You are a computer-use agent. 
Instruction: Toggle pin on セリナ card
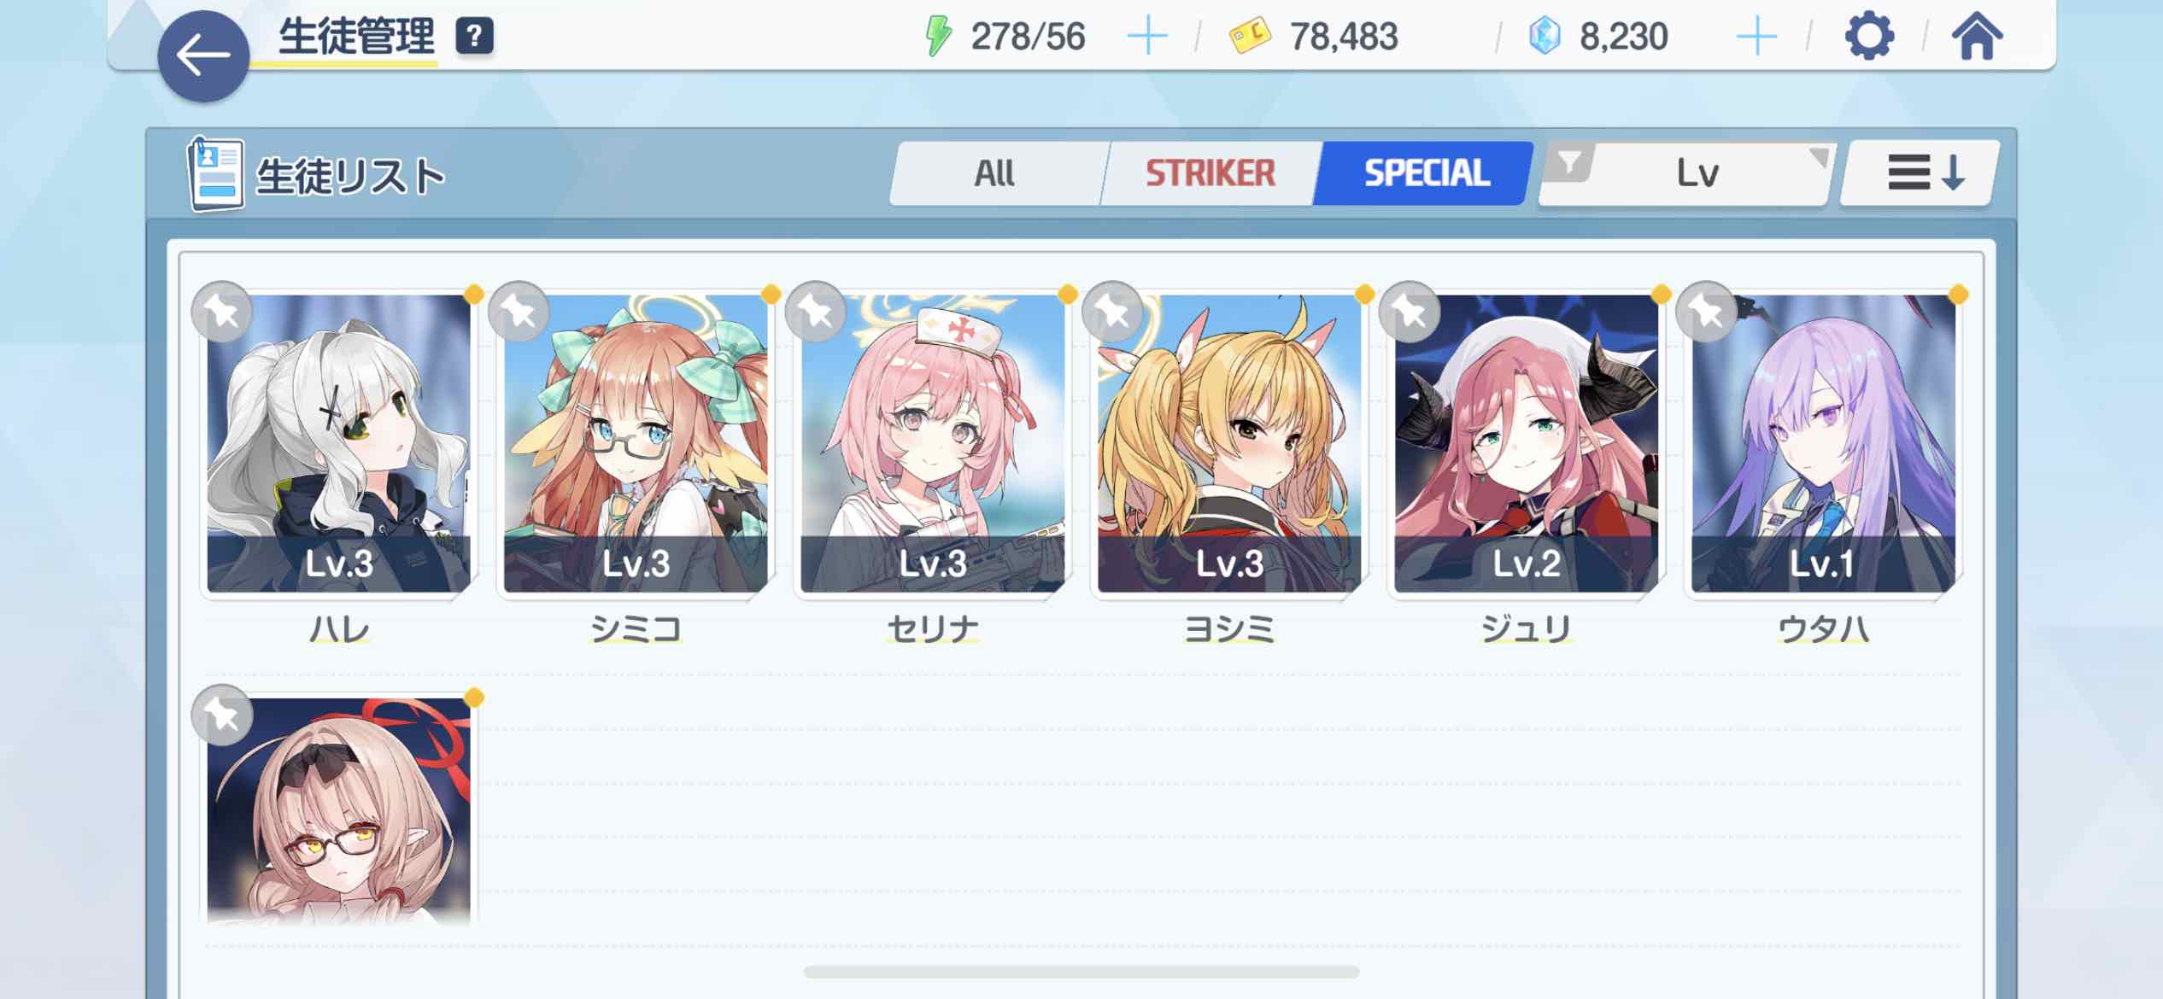816,312
